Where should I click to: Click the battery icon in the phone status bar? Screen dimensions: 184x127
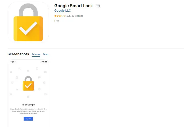(46, 62)
